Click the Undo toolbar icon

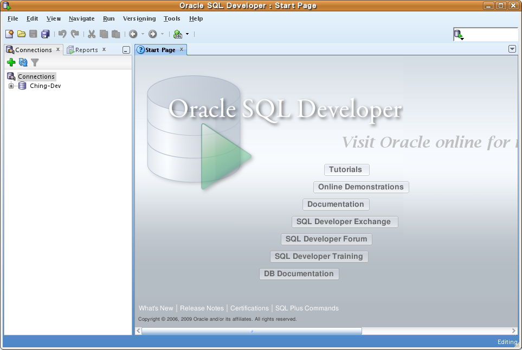pyautogui.click(x=62, y=34)
